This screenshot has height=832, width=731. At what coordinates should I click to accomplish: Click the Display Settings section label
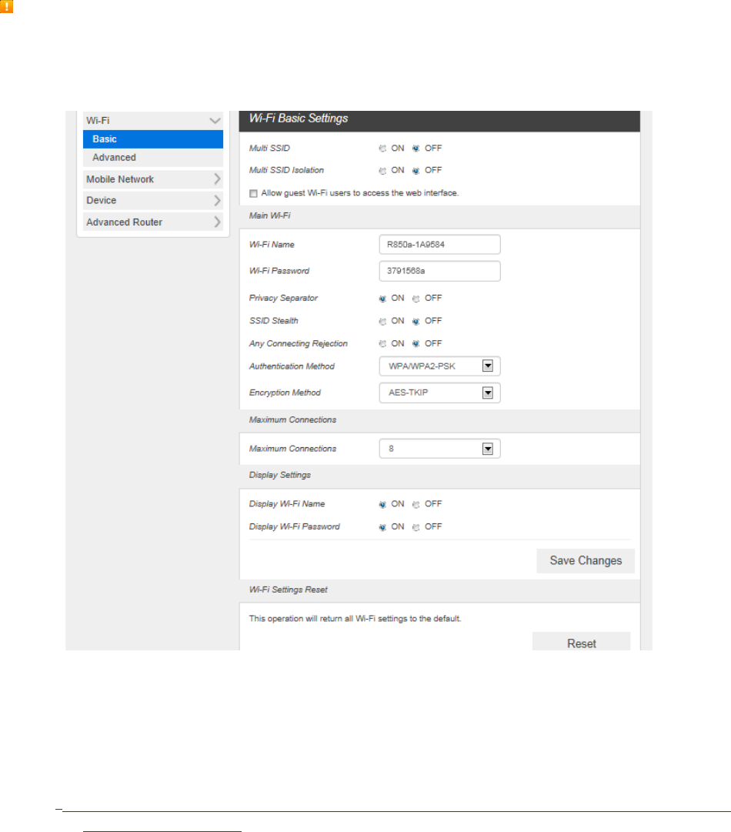point(280,475)
